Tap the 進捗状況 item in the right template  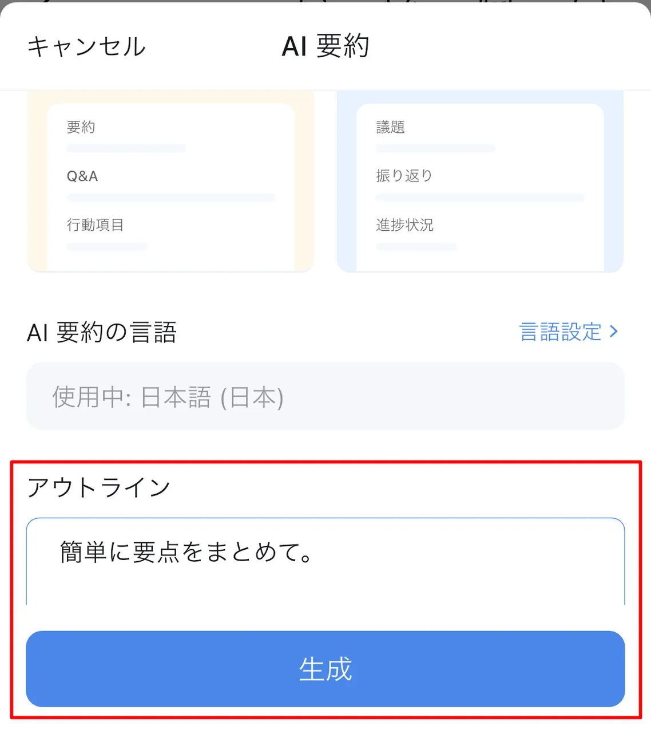point(405,224)
